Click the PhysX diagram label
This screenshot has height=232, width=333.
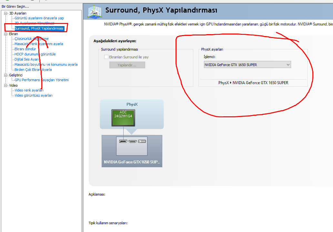click(x=132, y=104)
